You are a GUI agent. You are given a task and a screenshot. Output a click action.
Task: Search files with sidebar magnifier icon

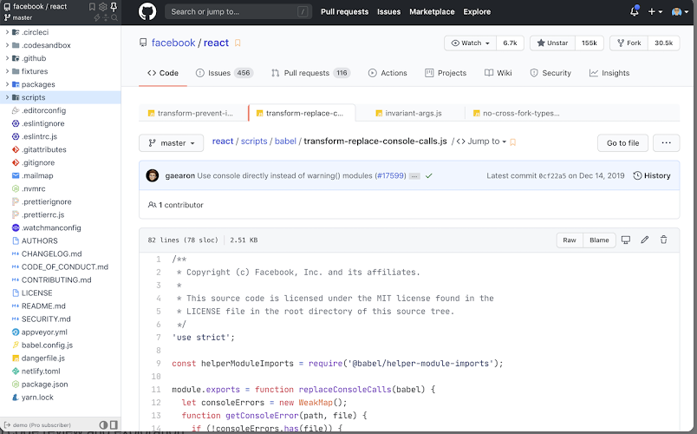click(x=114, y=18)
